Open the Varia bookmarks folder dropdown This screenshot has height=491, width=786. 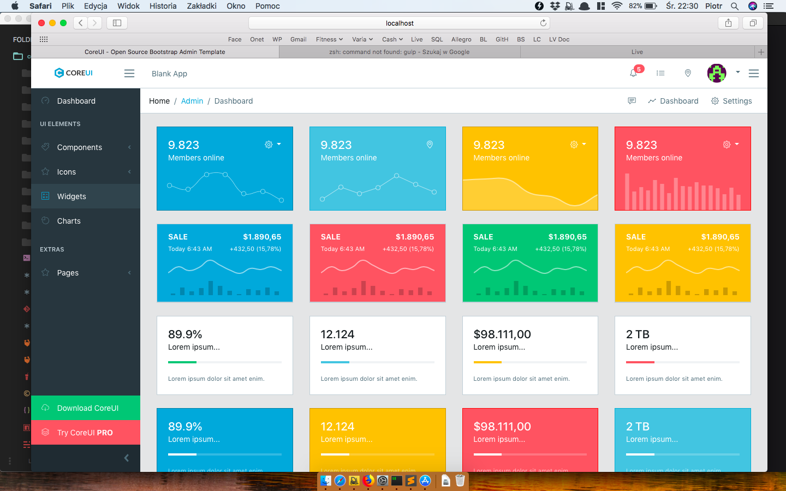pos(362,39)
